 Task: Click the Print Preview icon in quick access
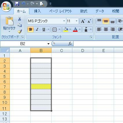42,4
